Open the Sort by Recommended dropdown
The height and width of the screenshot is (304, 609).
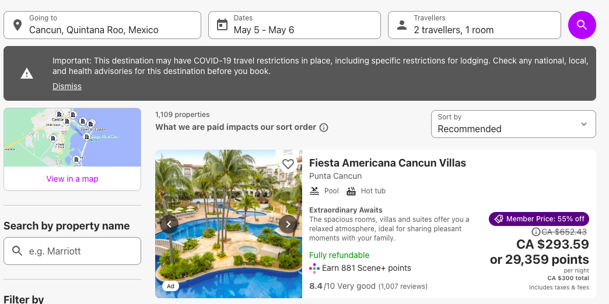tap(513, 124)
